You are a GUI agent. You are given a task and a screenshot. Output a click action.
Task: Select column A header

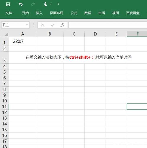(23, 34)
